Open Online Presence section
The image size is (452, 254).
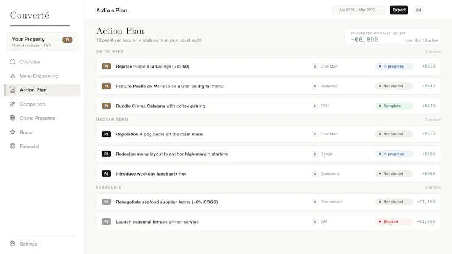pos(42,118)
